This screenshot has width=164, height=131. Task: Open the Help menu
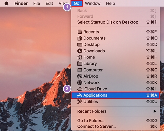111,3
